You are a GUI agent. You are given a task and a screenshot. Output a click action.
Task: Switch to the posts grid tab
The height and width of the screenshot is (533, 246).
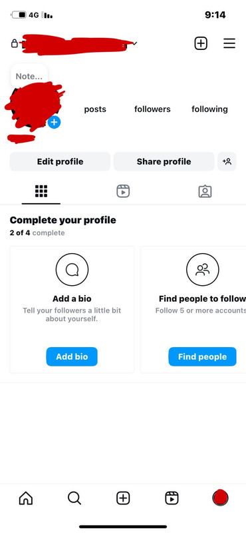click(41, 191)
